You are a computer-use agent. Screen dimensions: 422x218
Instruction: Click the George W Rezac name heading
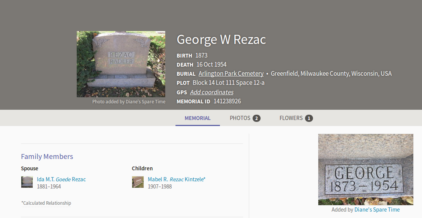pos(221,39)
